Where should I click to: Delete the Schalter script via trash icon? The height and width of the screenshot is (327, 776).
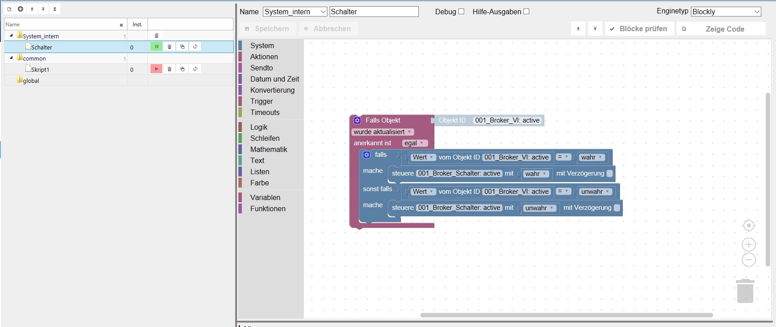[x=169, y=47]
